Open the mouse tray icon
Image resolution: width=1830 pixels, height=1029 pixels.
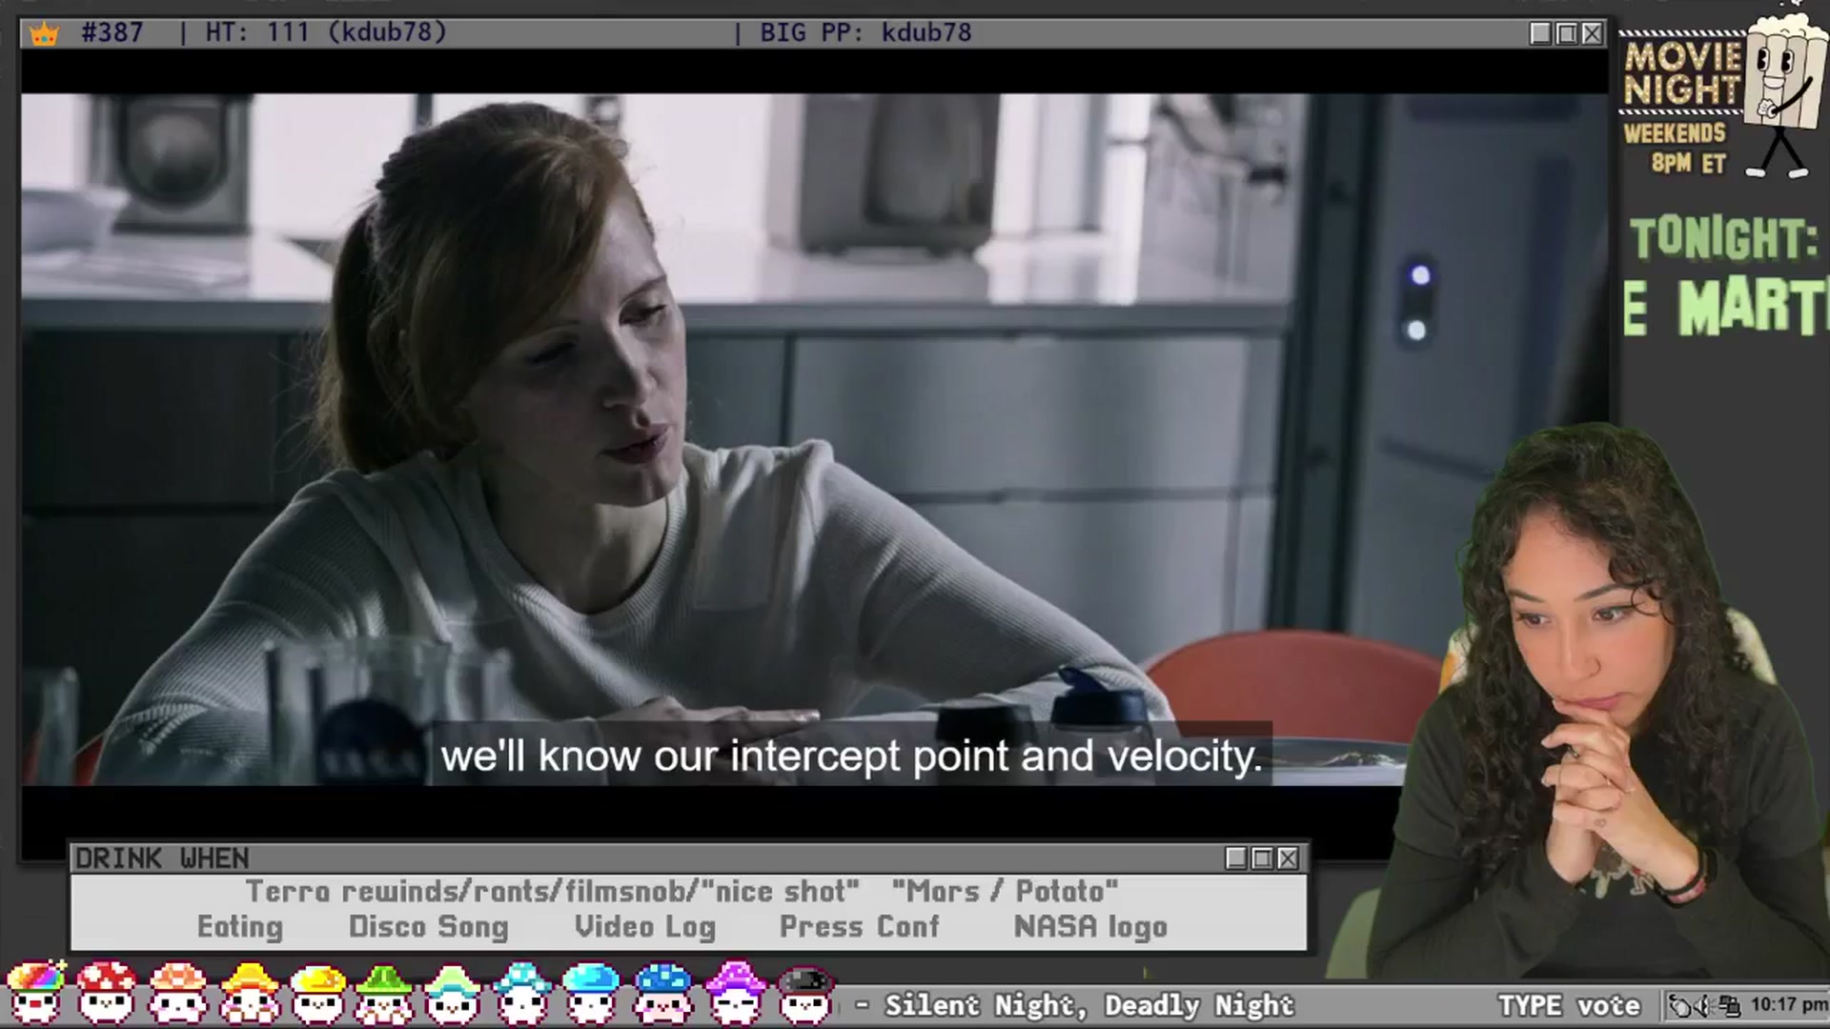pos(1680,1005)
